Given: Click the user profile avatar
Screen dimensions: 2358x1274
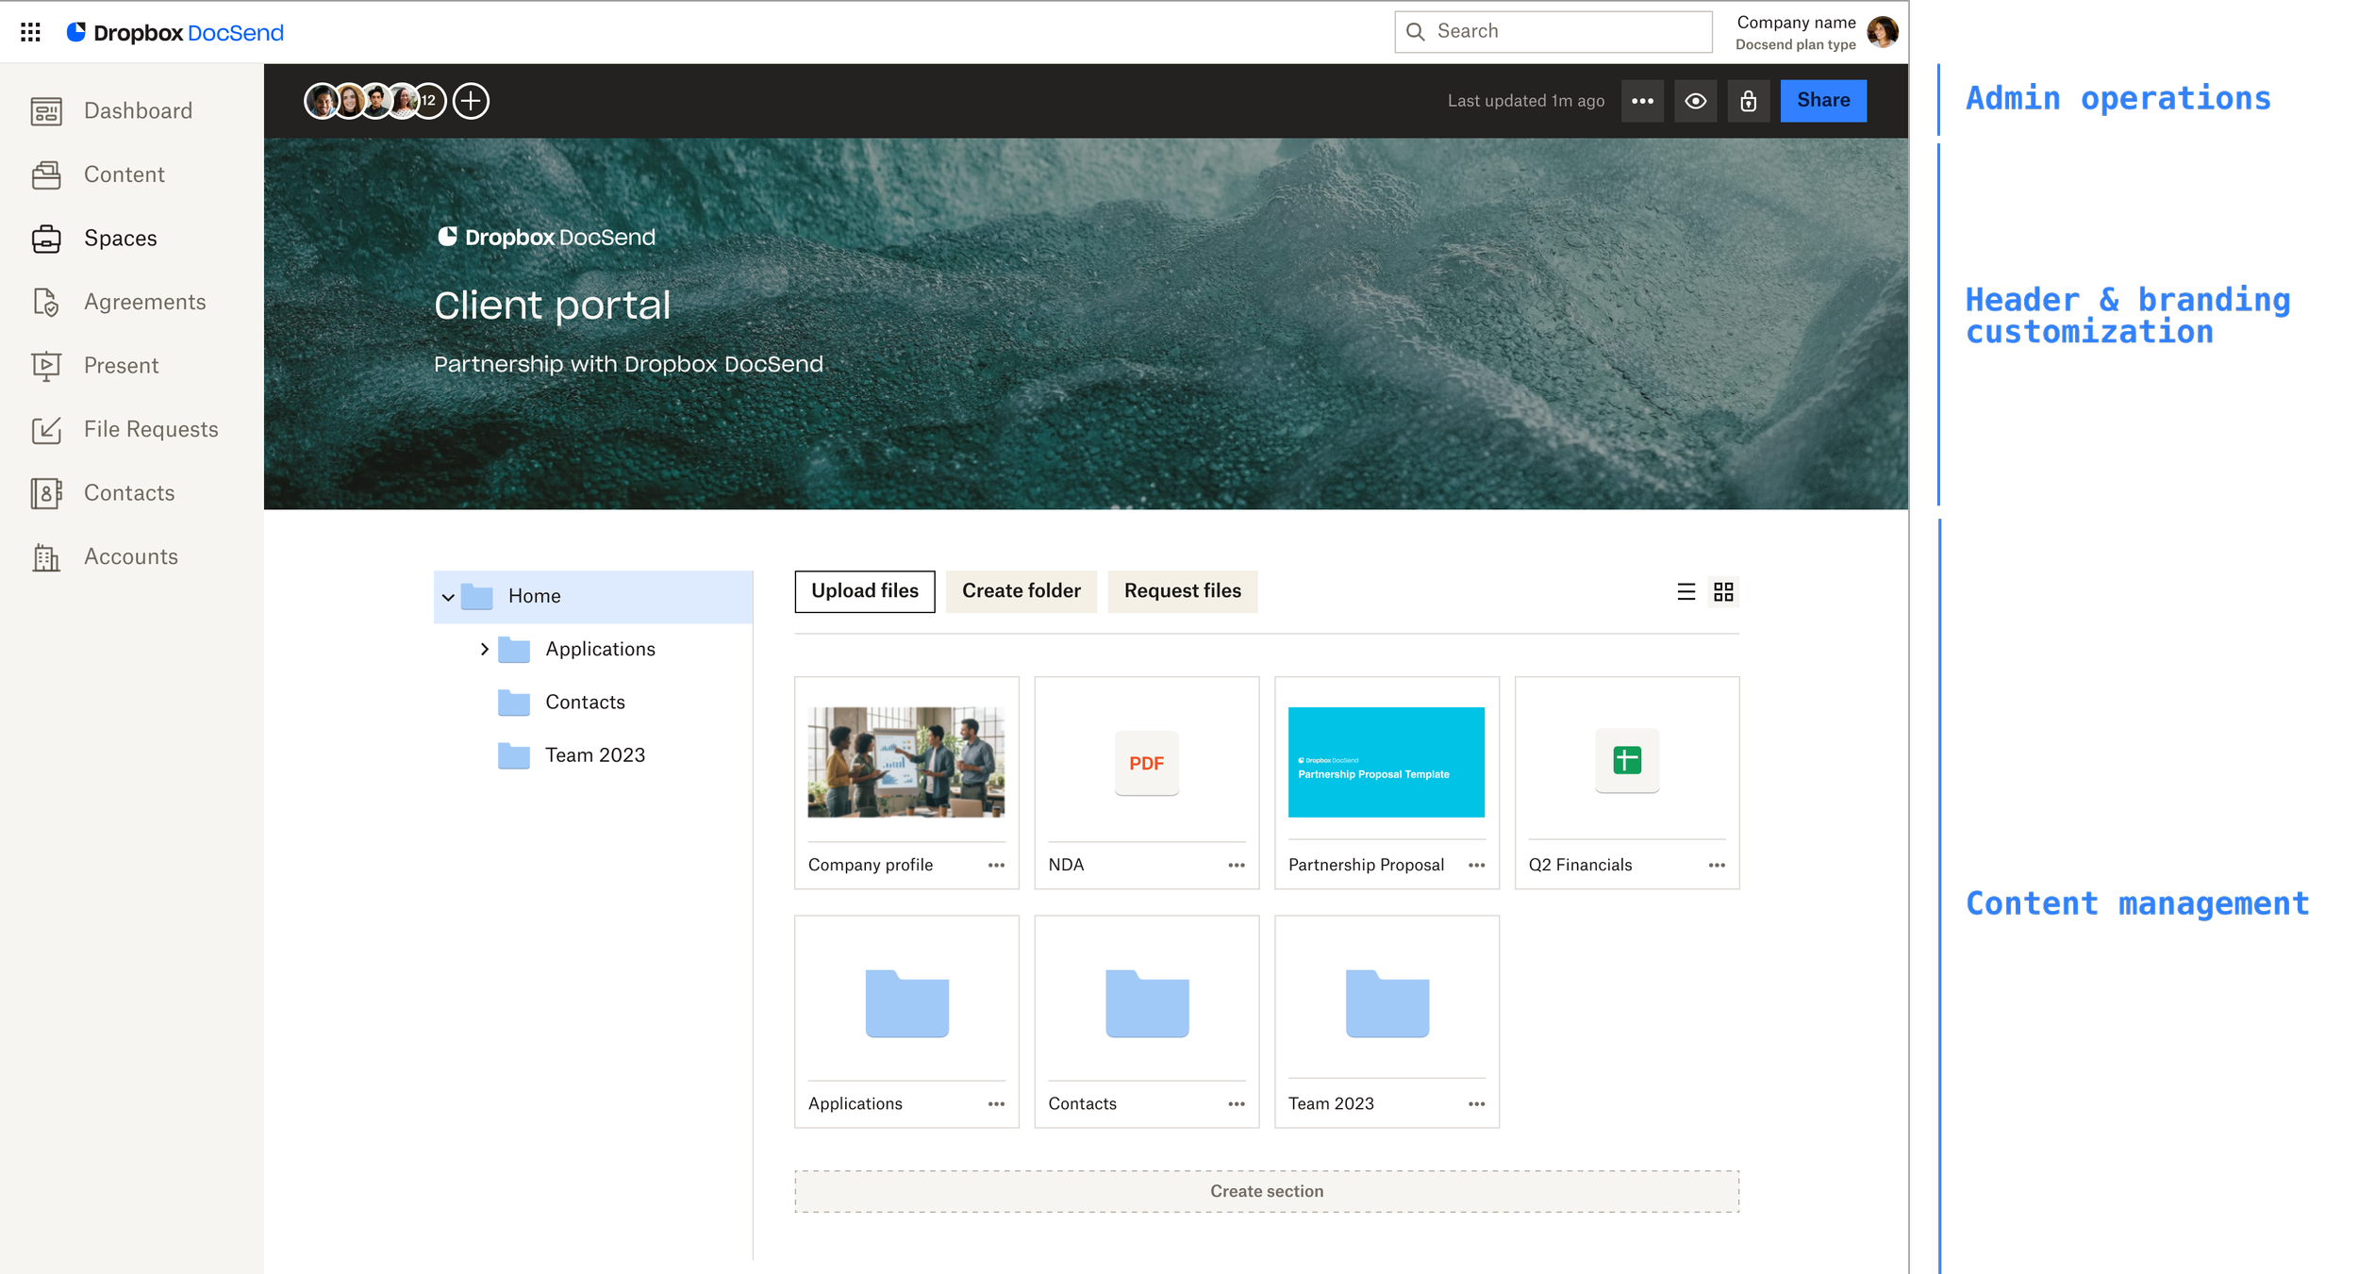Looking at the screenshot, I should pyautogui.click(x=1882, y=32).
